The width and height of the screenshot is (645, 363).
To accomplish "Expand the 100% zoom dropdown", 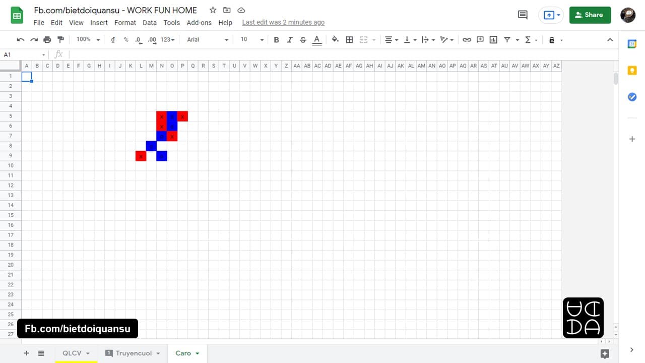I will [88, 40].
